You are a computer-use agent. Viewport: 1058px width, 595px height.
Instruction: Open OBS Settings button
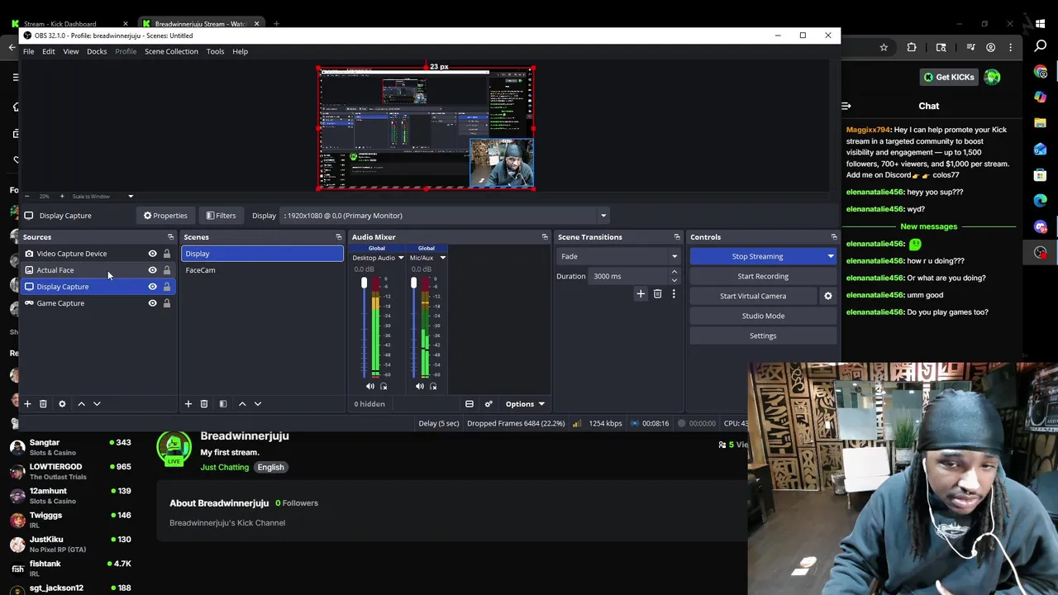pos(763,336)
